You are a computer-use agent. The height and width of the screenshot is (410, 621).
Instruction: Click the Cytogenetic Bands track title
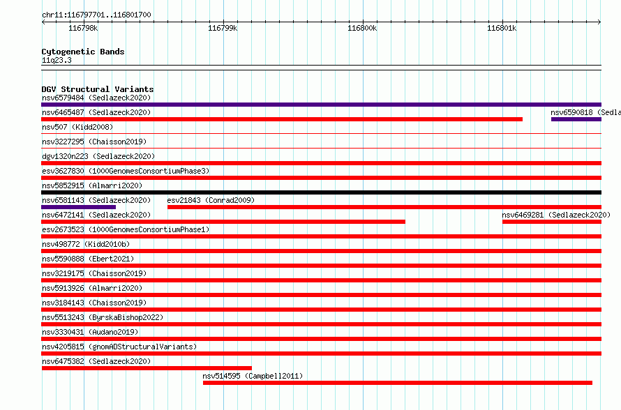(x=83, y=52)
